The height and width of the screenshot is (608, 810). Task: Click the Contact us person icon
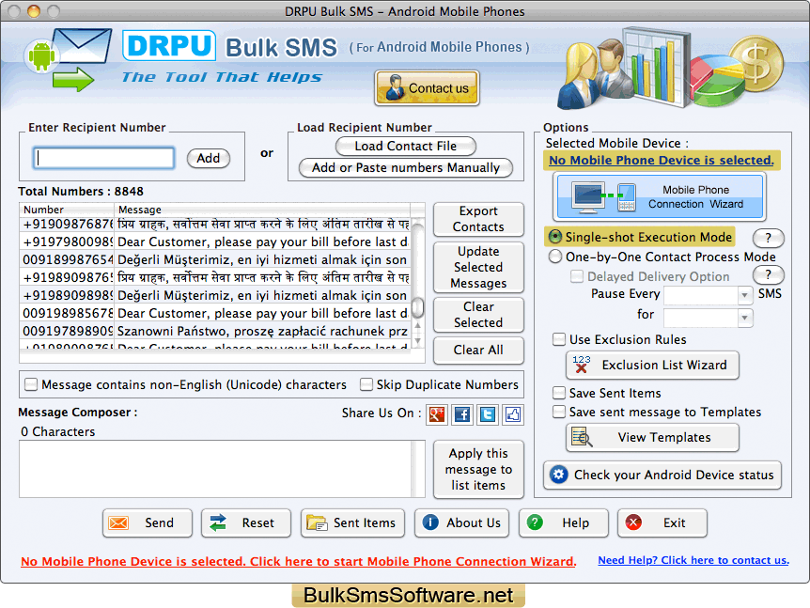point(396,87)
